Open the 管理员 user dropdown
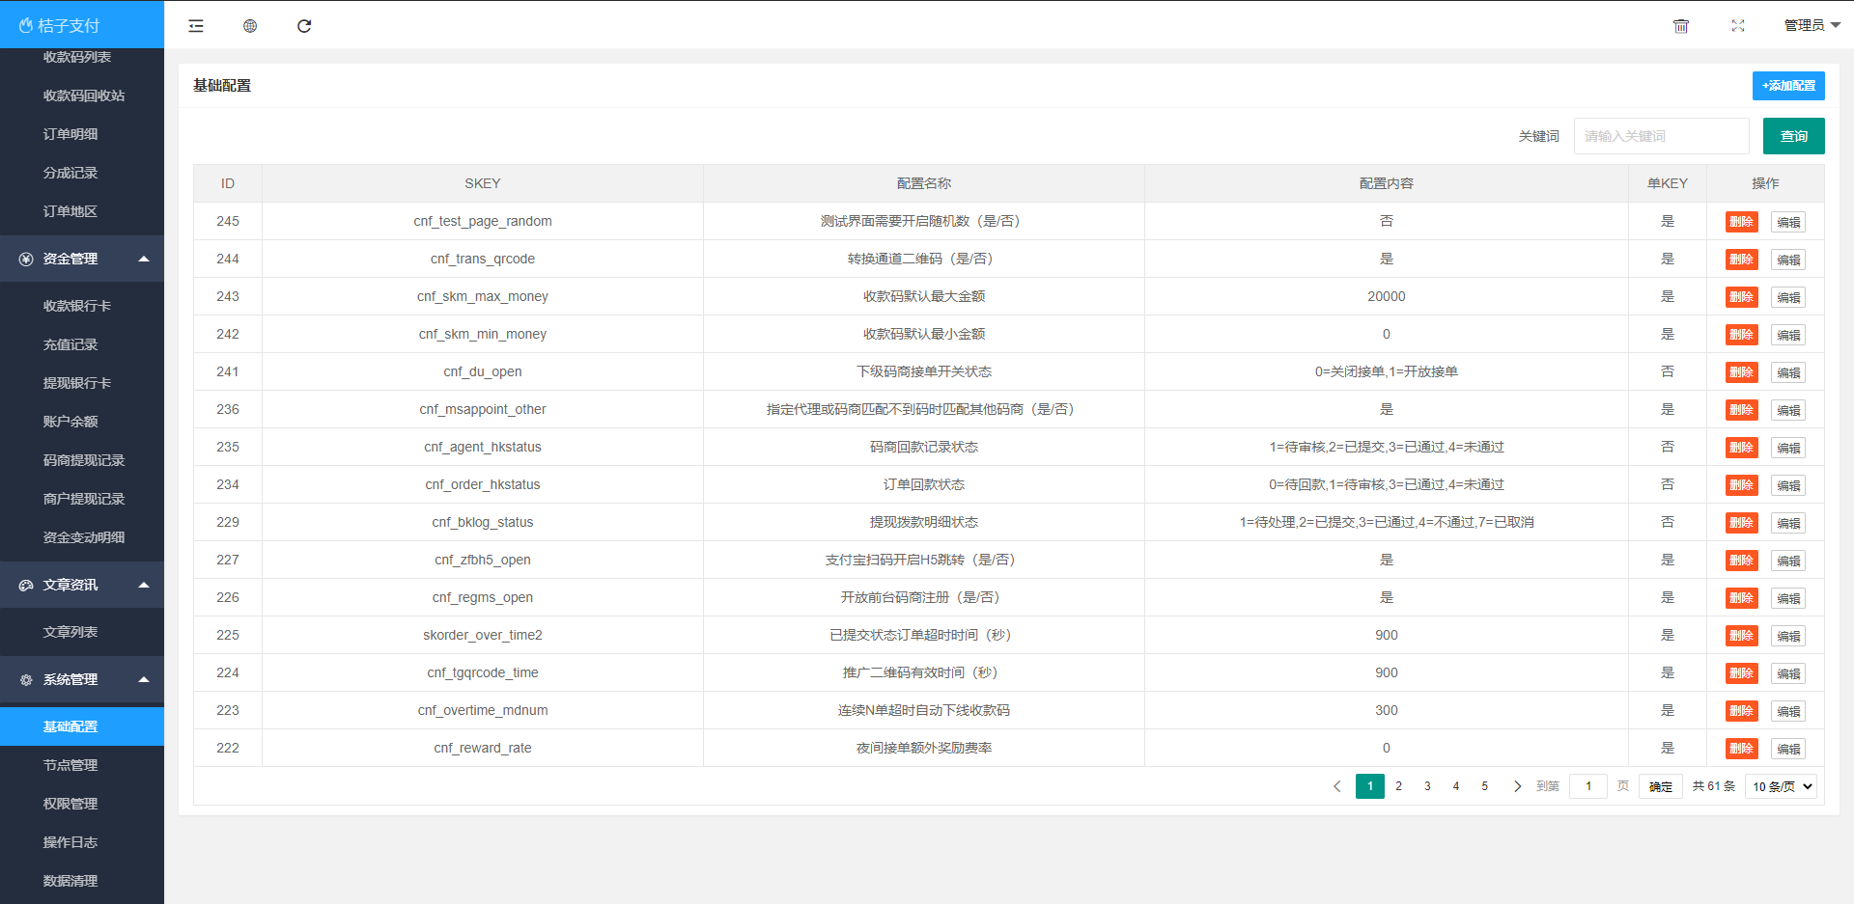Viewport: 1854px width, 904px height. 1812,25
